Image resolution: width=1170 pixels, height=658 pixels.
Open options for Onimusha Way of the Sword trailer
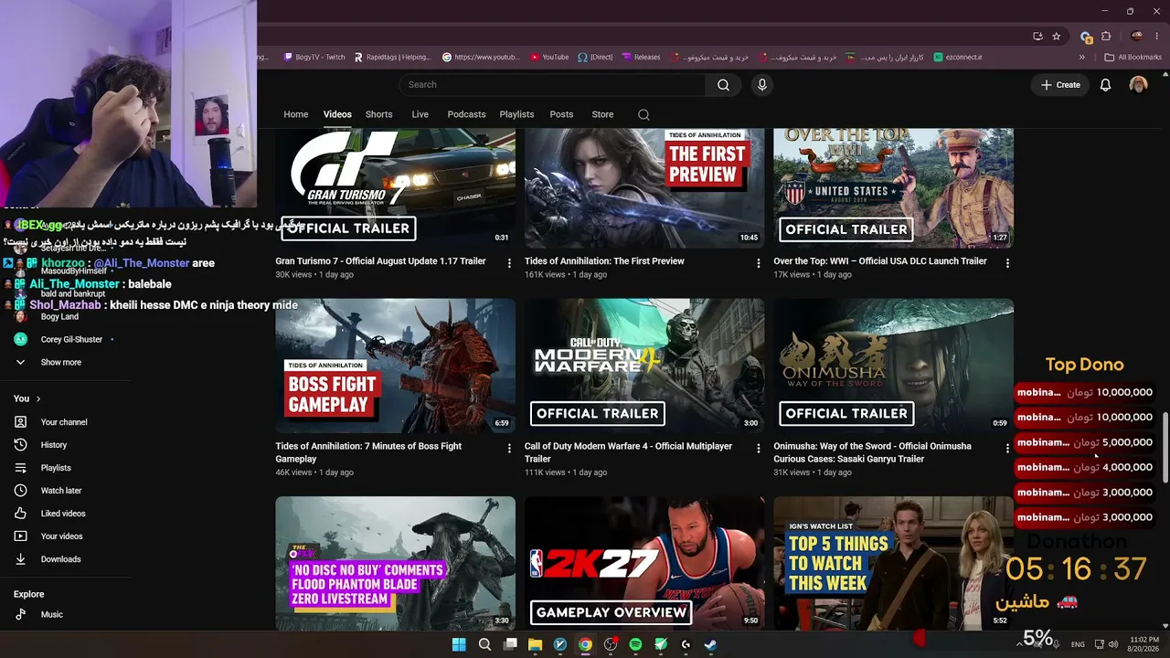1007,449
